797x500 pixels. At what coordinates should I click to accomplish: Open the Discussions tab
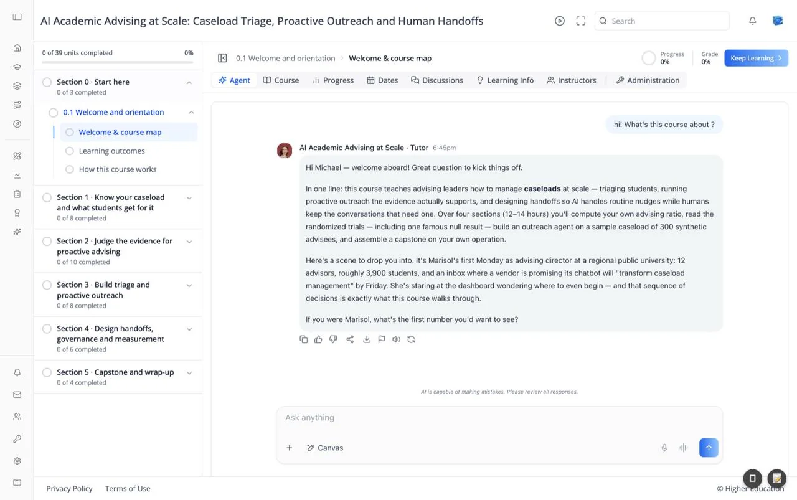tap(437, 80)
